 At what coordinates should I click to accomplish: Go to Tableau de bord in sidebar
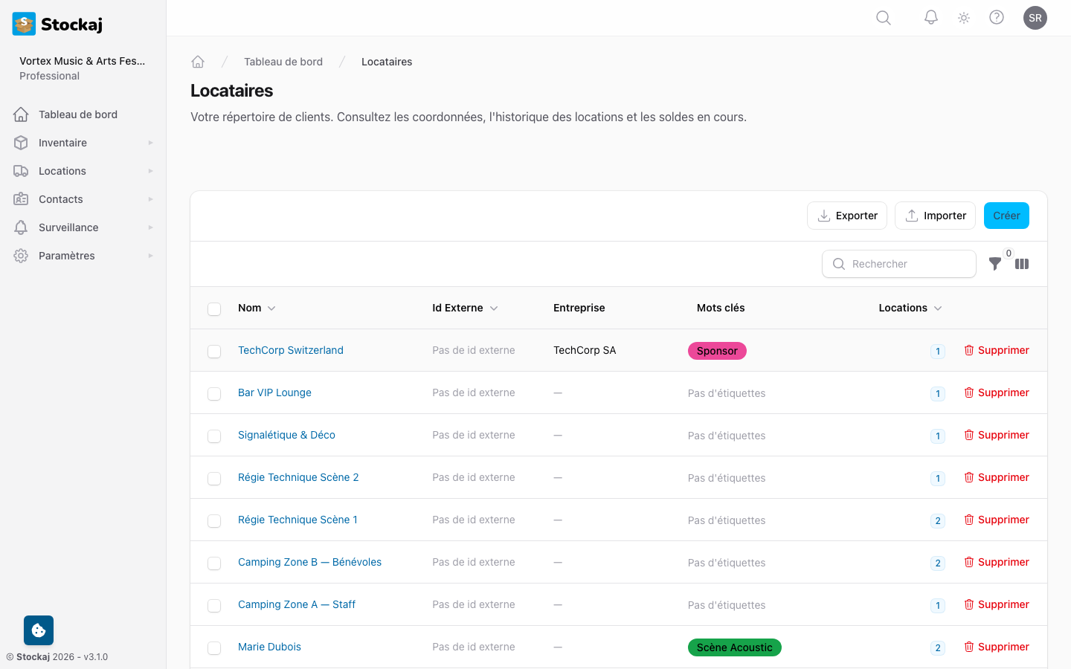pyautogui.click(x=78, y=114)
